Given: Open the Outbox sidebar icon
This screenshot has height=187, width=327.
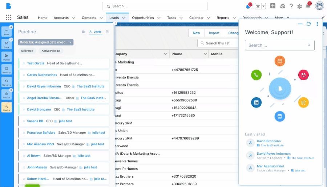Looking at the screenshot, I should [x=7, y=57].
